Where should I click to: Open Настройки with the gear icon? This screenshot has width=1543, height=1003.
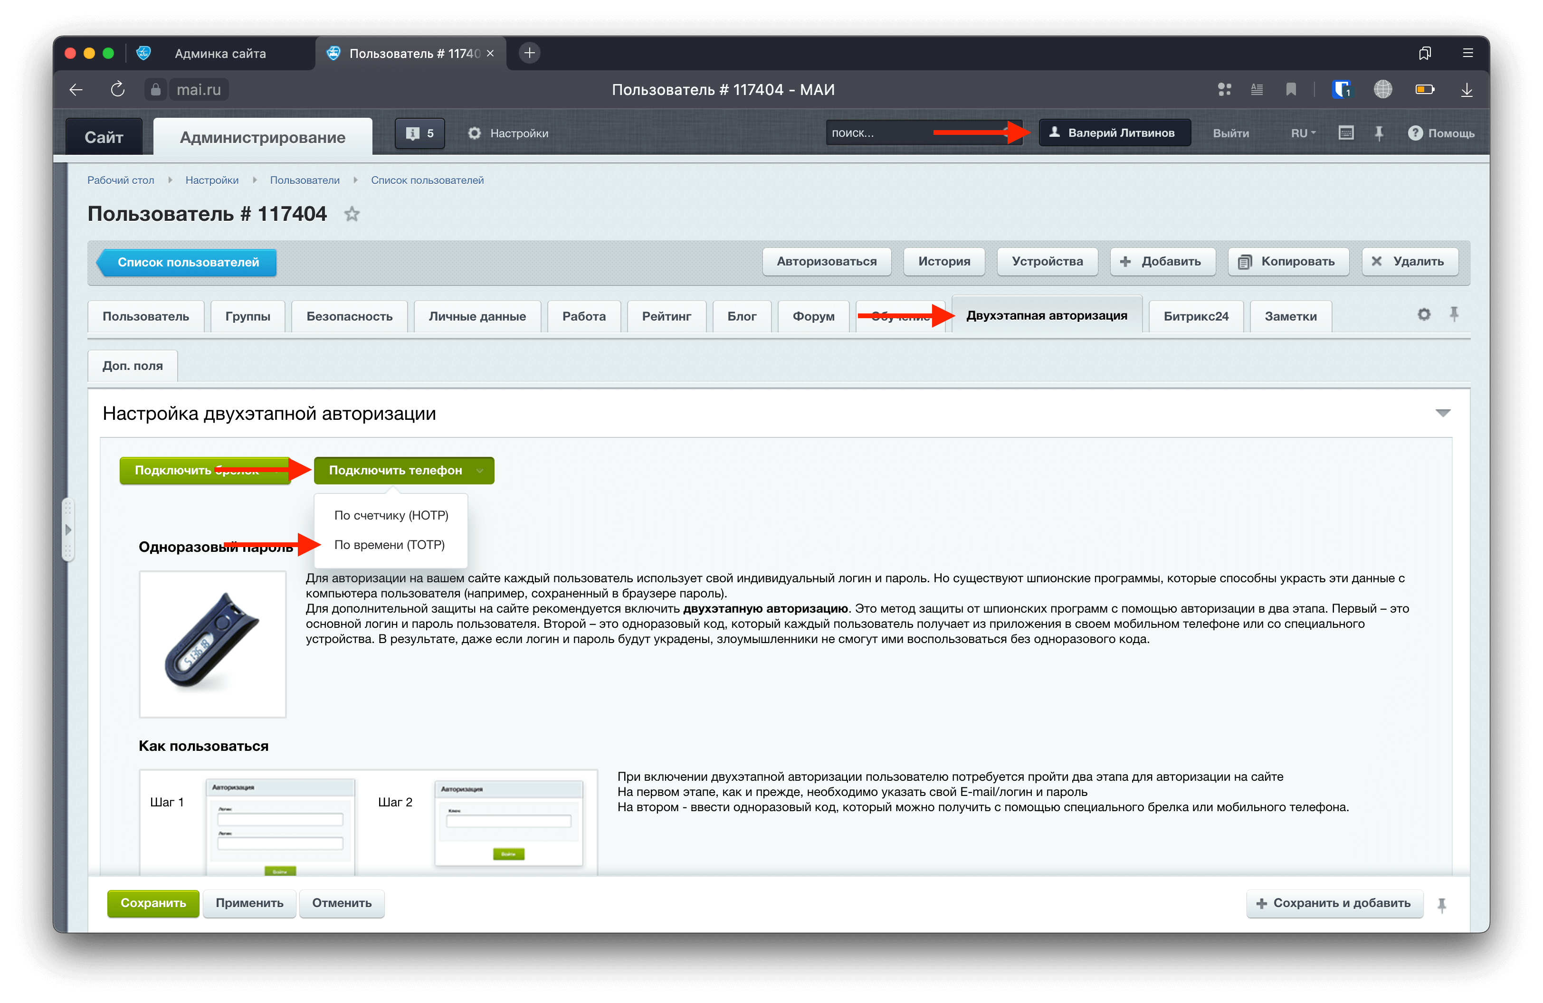click(508, 133)
